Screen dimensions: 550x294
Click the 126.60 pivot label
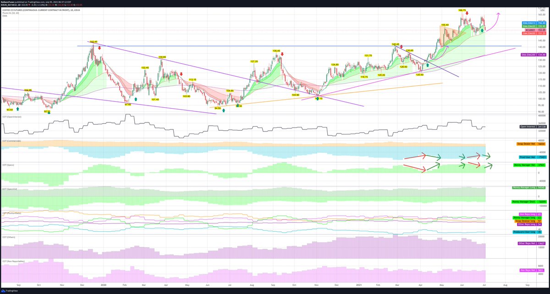pos(404,67)
